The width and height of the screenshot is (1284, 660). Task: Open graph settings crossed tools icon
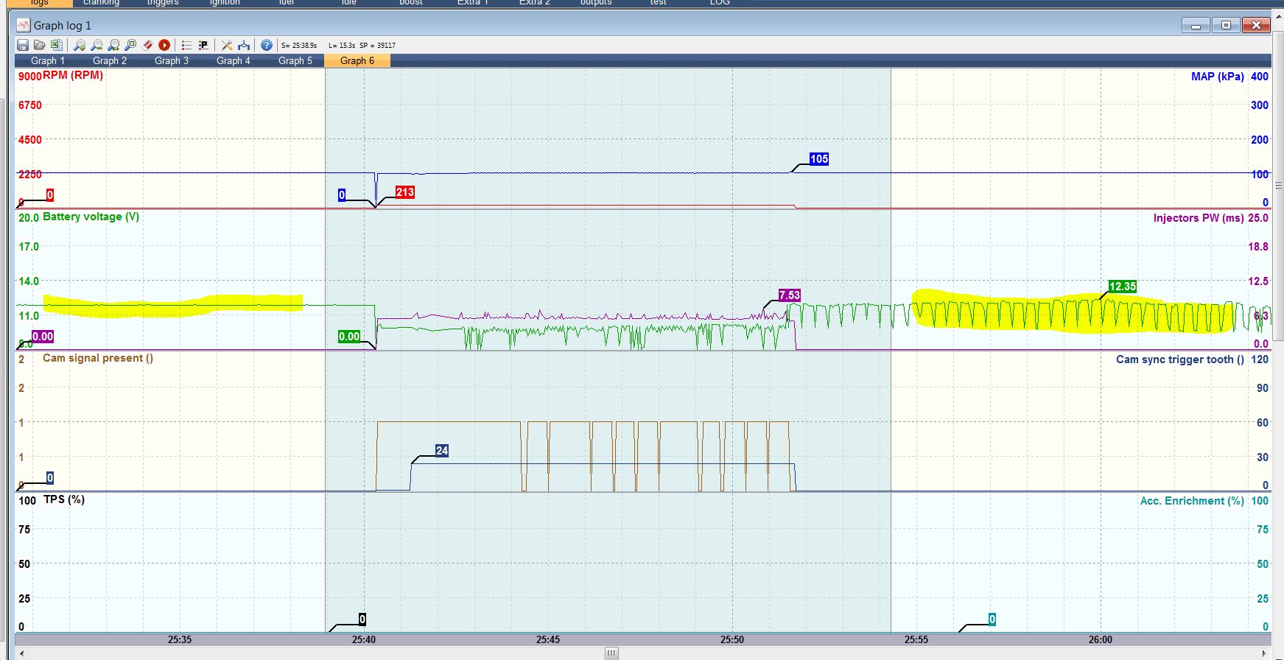(227, 46)
